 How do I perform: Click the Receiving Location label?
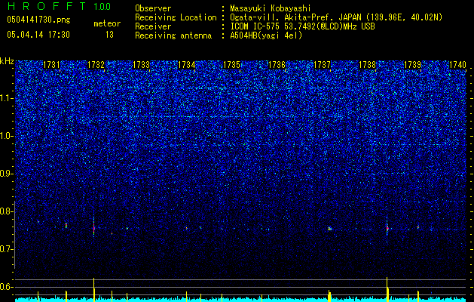176,17
